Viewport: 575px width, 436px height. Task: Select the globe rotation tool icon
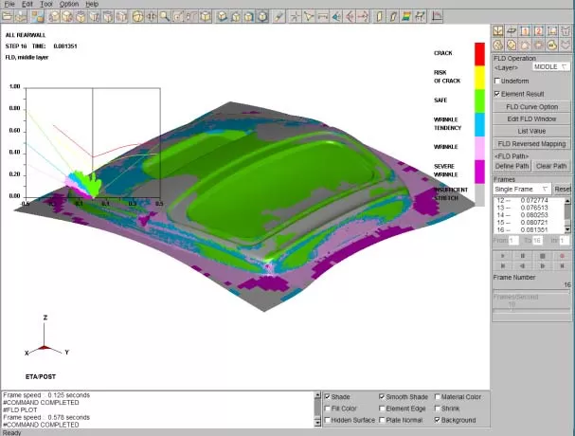(138, 16)
